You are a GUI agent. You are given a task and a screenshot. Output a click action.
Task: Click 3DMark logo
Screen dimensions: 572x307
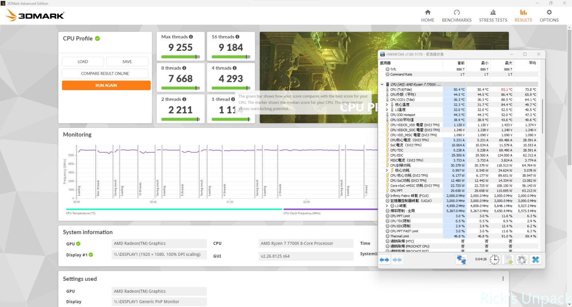35,15
